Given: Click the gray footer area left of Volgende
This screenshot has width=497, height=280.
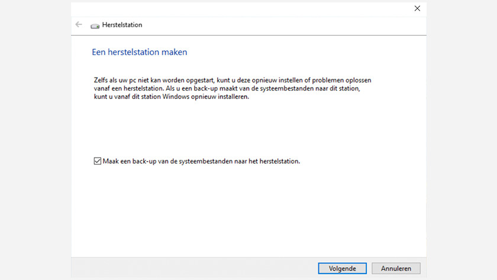Looking at the screenshot, I should [x=195, y=268].
